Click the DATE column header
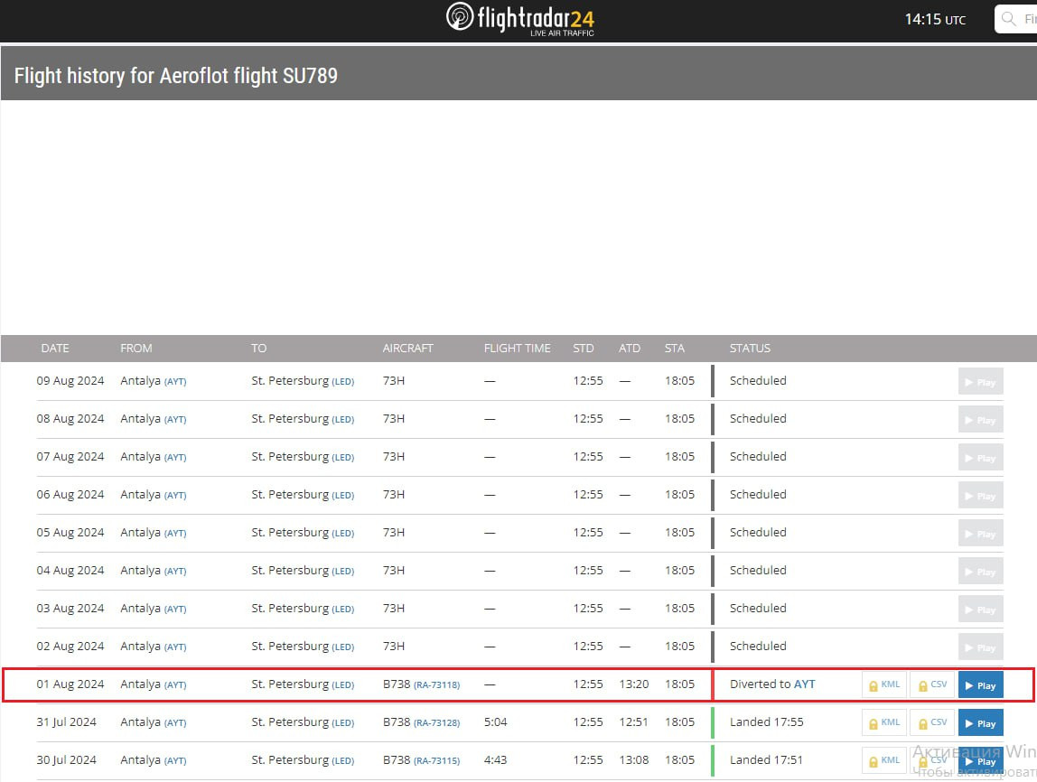Screen dimensions: 1037x782 (x=55, y=349)
